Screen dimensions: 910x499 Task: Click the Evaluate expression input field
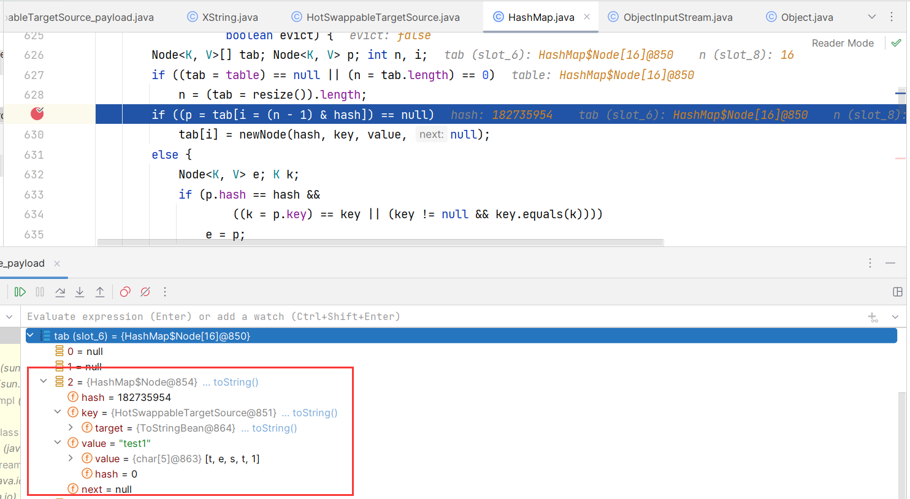pyautogui.click(x=429, y=317)
